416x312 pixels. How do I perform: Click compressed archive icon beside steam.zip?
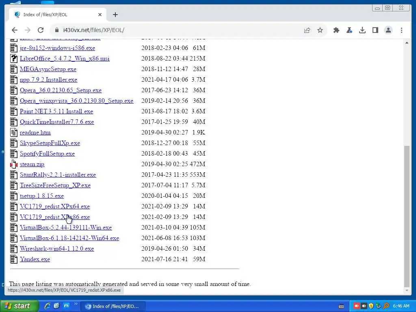click(x=14, y=164)
